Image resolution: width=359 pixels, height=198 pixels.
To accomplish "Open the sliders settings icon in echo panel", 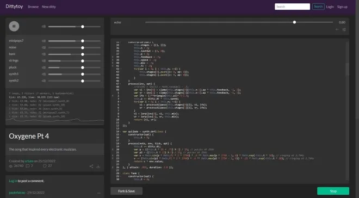I will pyautogui.click(x=344, y=29).
